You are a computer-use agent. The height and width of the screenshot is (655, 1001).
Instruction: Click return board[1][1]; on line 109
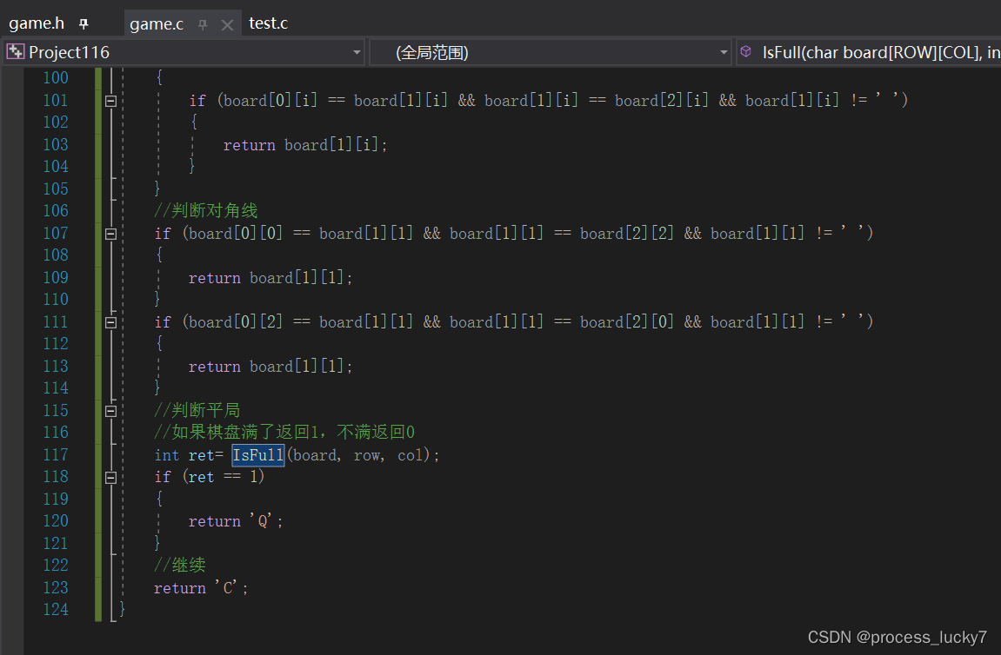(x=270, y=278)
